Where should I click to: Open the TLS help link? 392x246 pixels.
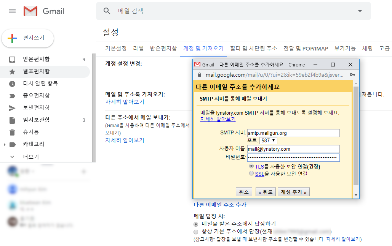(x=259, y=167)
